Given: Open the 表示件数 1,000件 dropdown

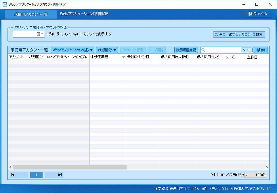Looking at the screenshot, I should tap(256, 175).
